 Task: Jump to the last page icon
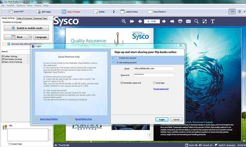point(172,21)
